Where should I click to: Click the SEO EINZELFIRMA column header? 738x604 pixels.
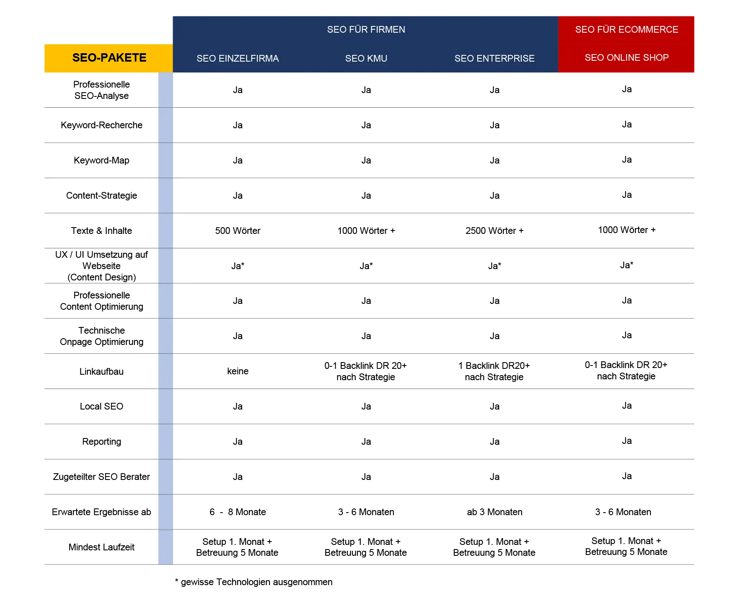[x=238, y=59]
